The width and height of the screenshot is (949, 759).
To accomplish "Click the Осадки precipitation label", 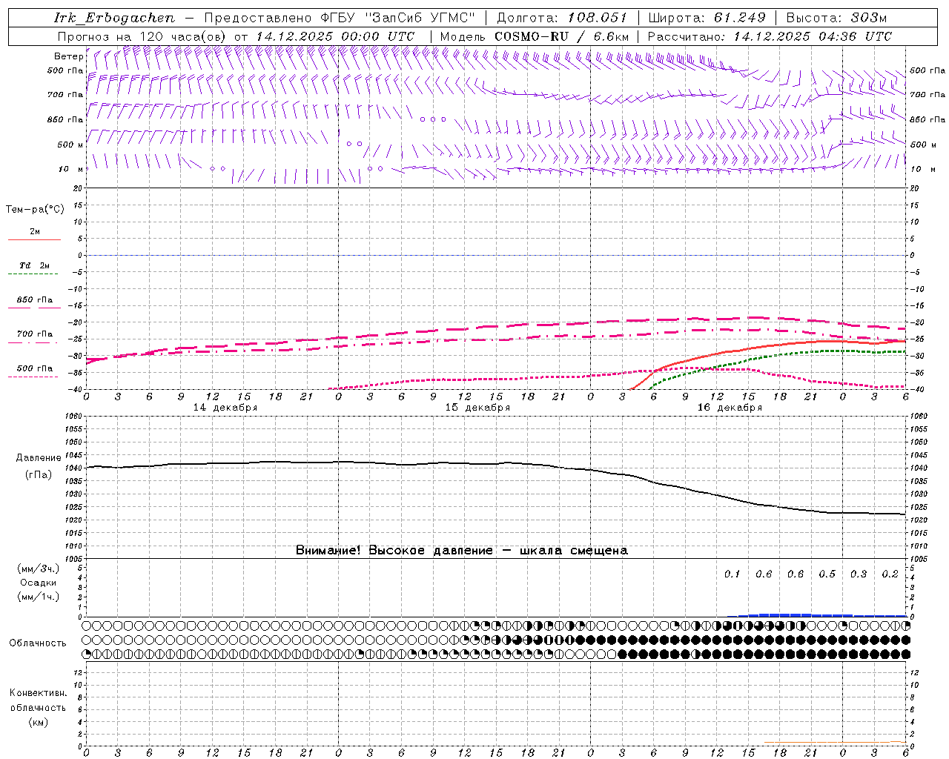I will coord(39,583).
